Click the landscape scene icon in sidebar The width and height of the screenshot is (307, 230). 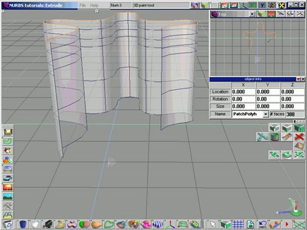(8, 196)
